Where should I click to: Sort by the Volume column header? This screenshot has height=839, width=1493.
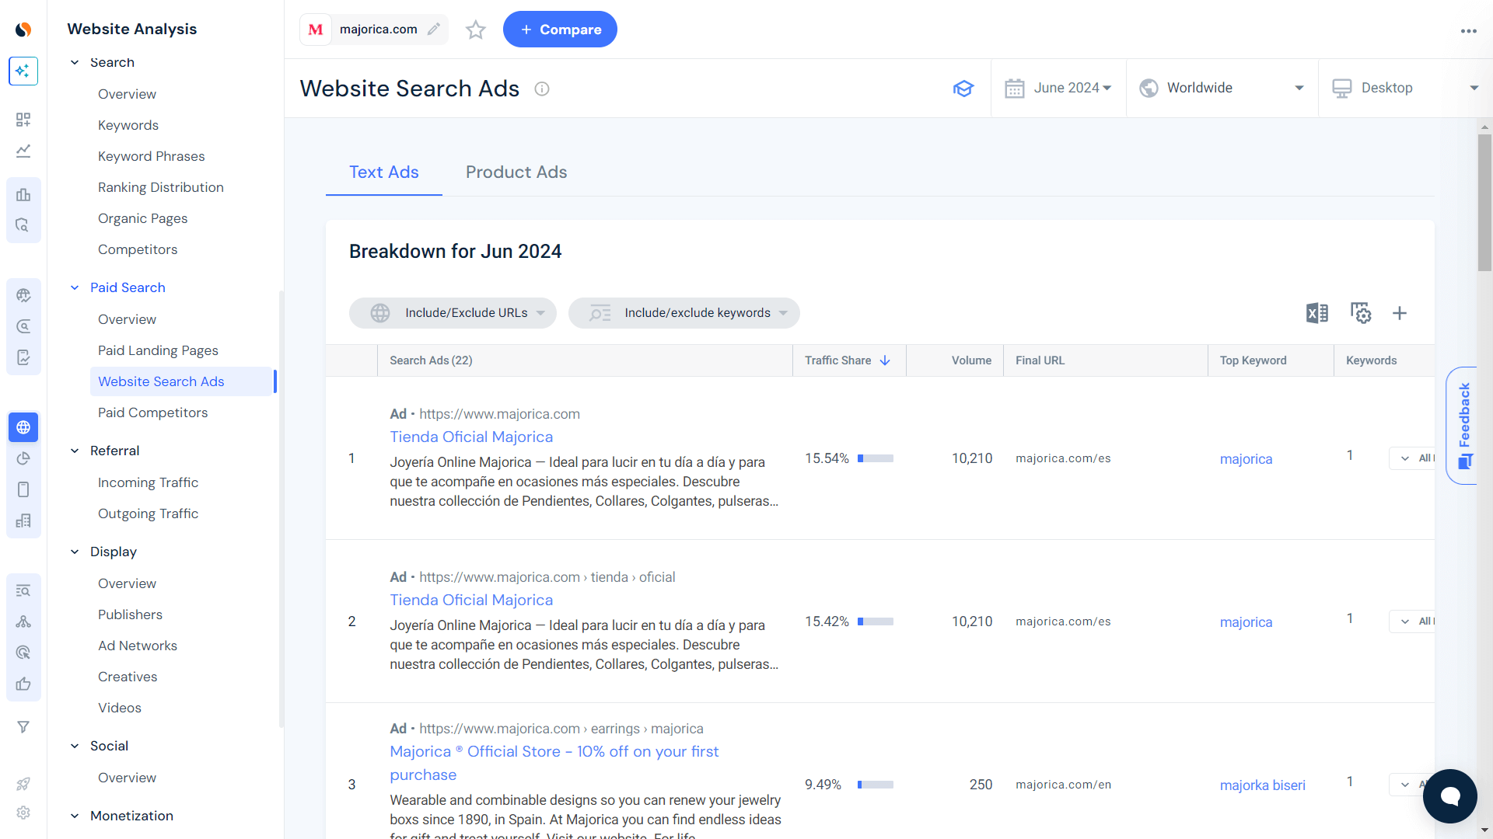coord(971,360)
